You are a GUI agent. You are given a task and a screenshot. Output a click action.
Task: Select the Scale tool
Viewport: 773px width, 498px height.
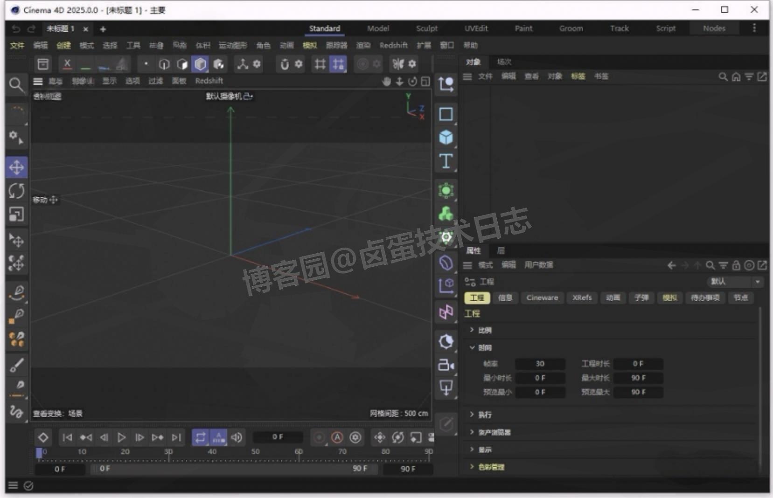(17, 215)
